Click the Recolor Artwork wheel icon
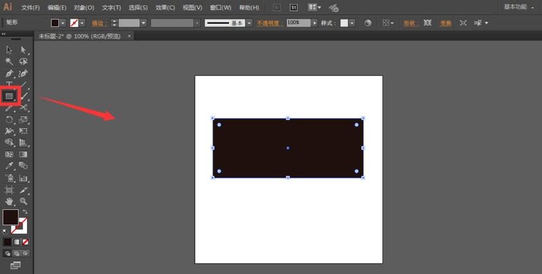Viewport: 542px width, 274px height. tap(368, 23)
